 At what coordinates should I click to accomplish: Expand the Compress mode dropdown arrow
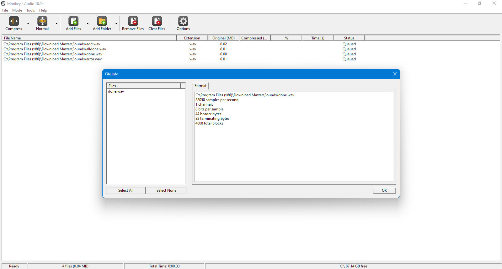[28, 23]
